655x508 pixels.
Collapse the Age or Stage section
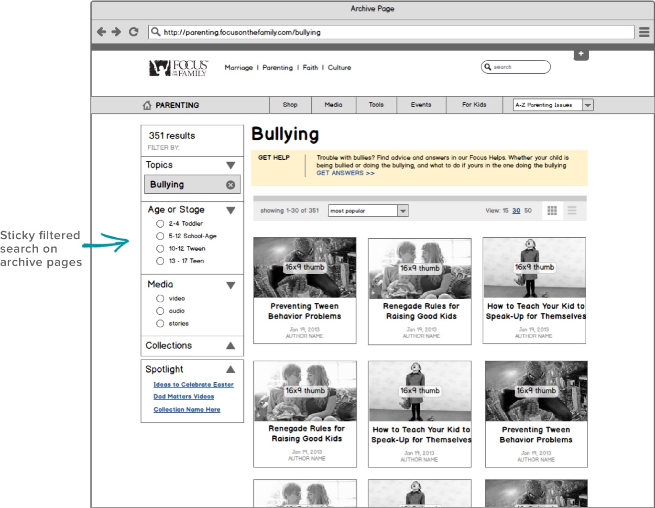click(230, 210)
